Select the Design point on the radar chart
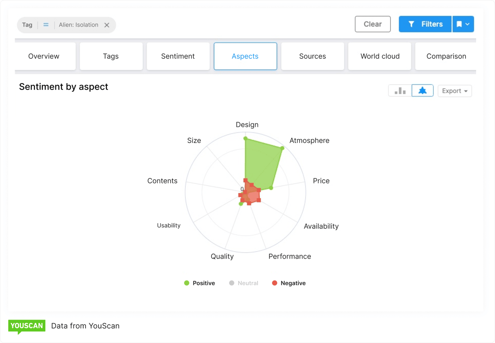The width and height of the screenshot is (495, 343). click(x=245, y=138)
